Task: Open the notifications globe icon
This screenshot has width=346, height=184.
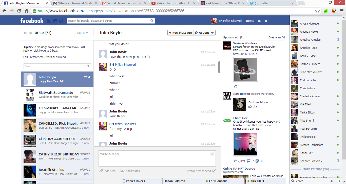Action: click(61, 21)
